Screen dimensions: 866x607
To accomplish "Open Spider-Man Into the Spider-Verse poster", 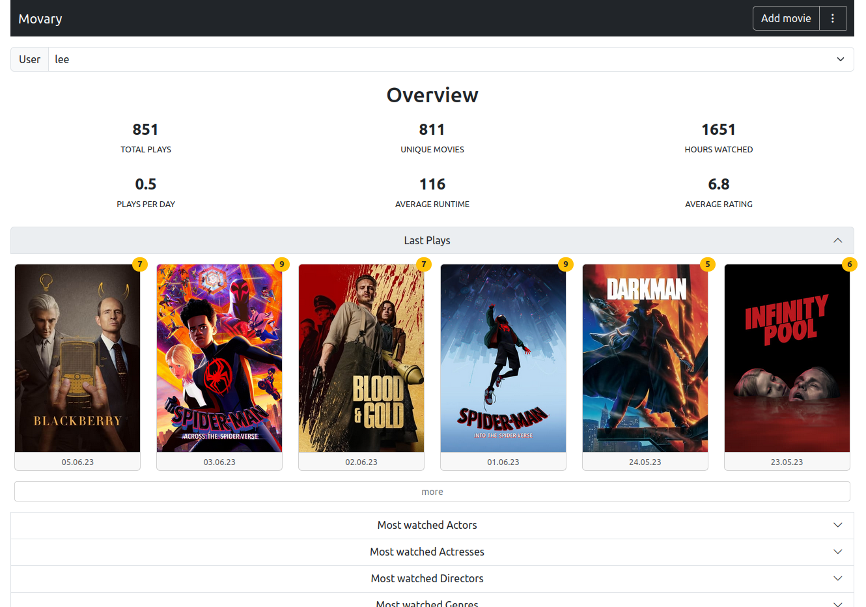I will tap(503, 358).
